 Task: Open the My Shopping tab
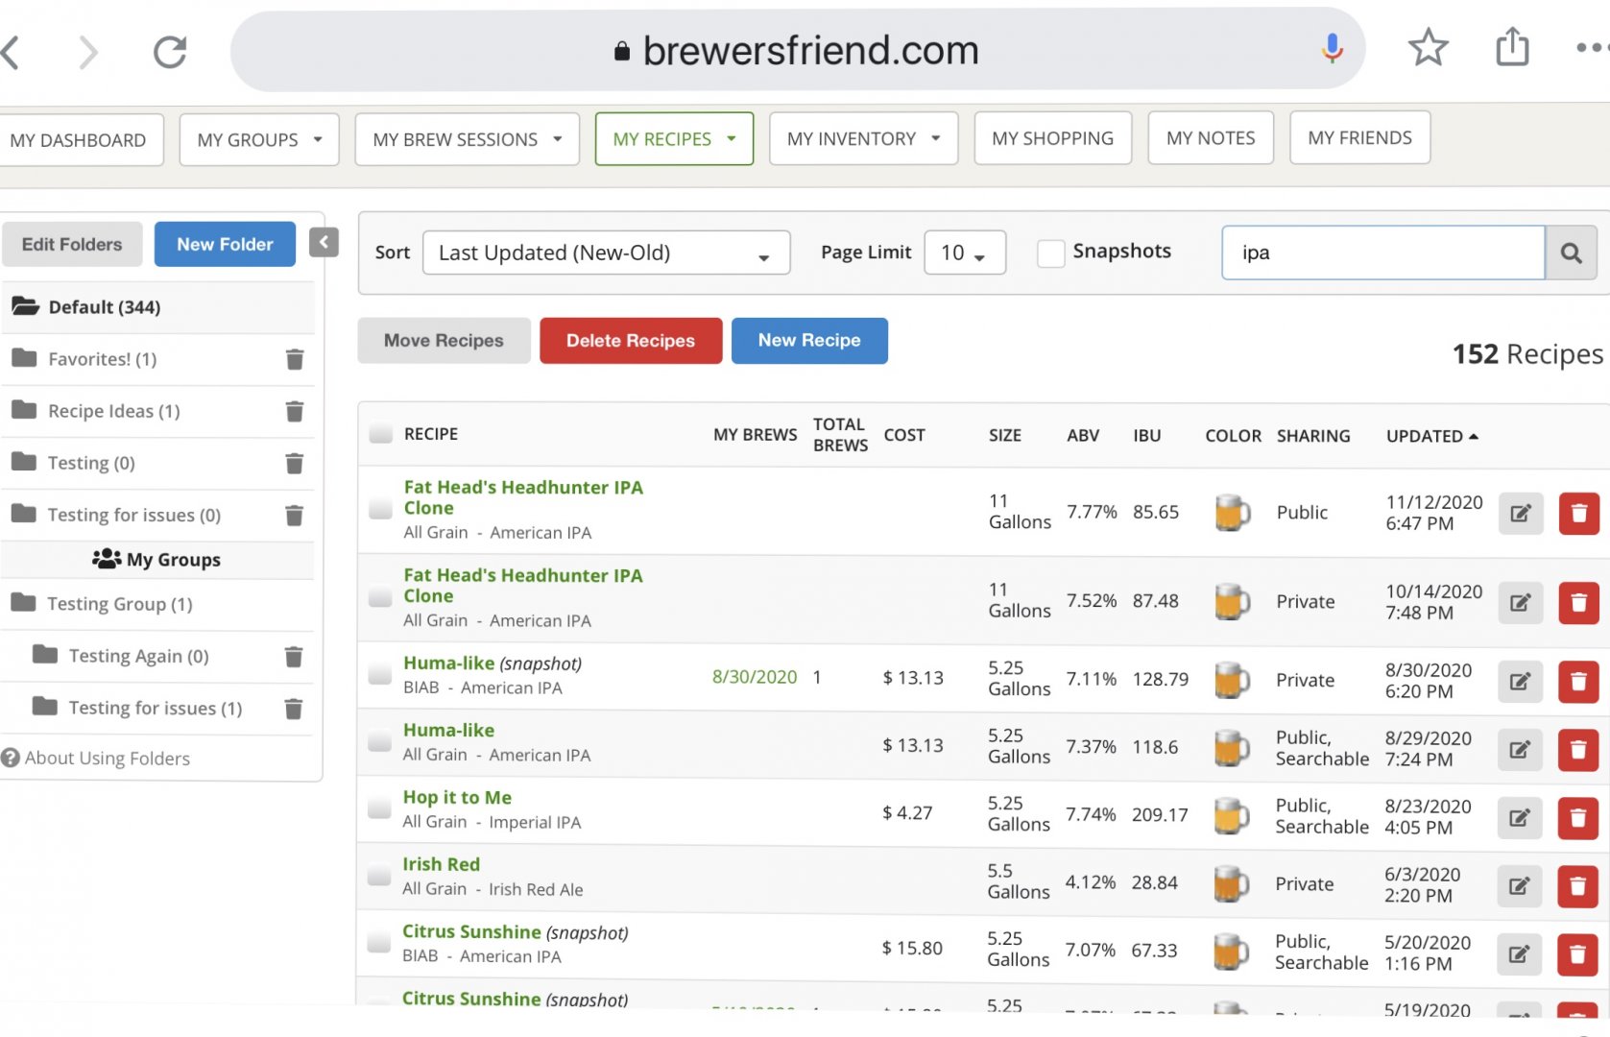(1052, 138)
